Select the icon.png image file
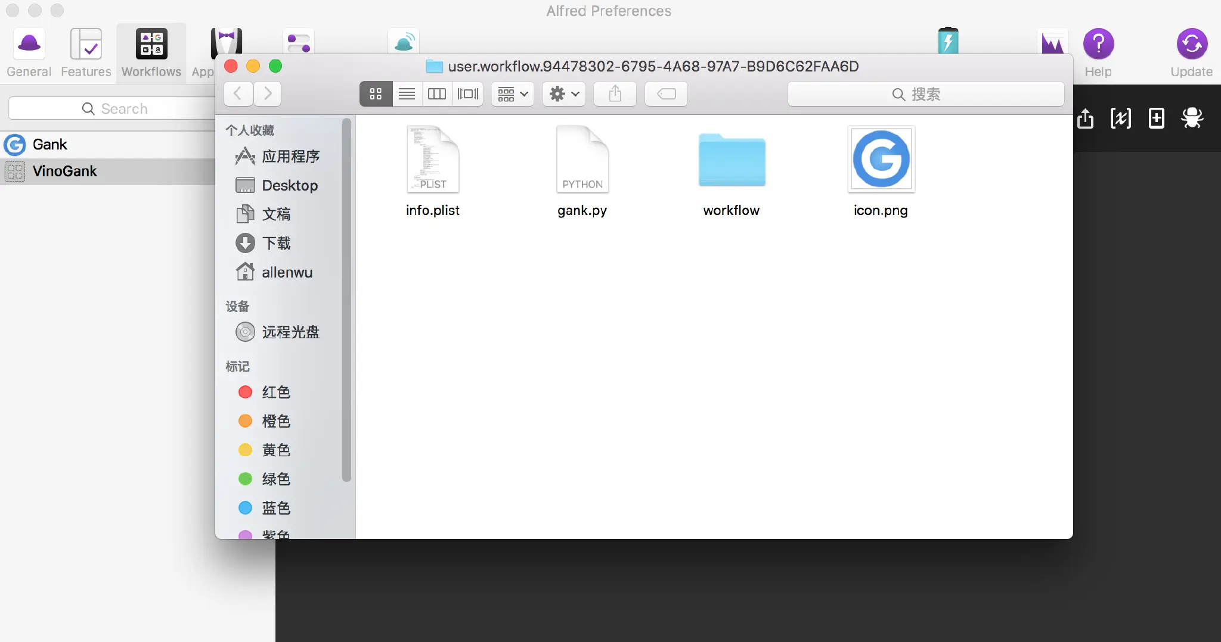Viewport: 1221px width, 642px height. (x=881, y=172)
